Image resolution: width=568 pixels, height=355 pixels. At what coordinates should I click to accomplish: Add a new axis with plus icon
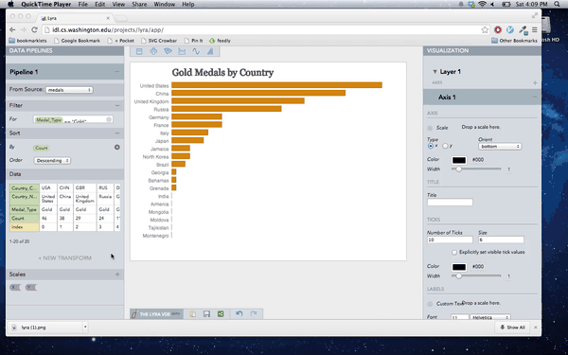[535, 83]
